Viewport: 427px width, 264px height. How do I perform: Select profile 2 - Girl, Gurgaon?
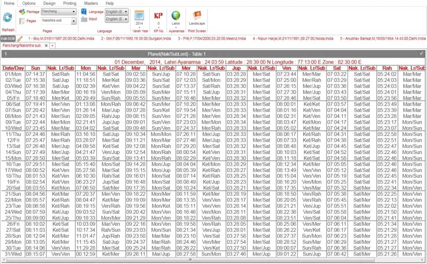coord(136,39)
